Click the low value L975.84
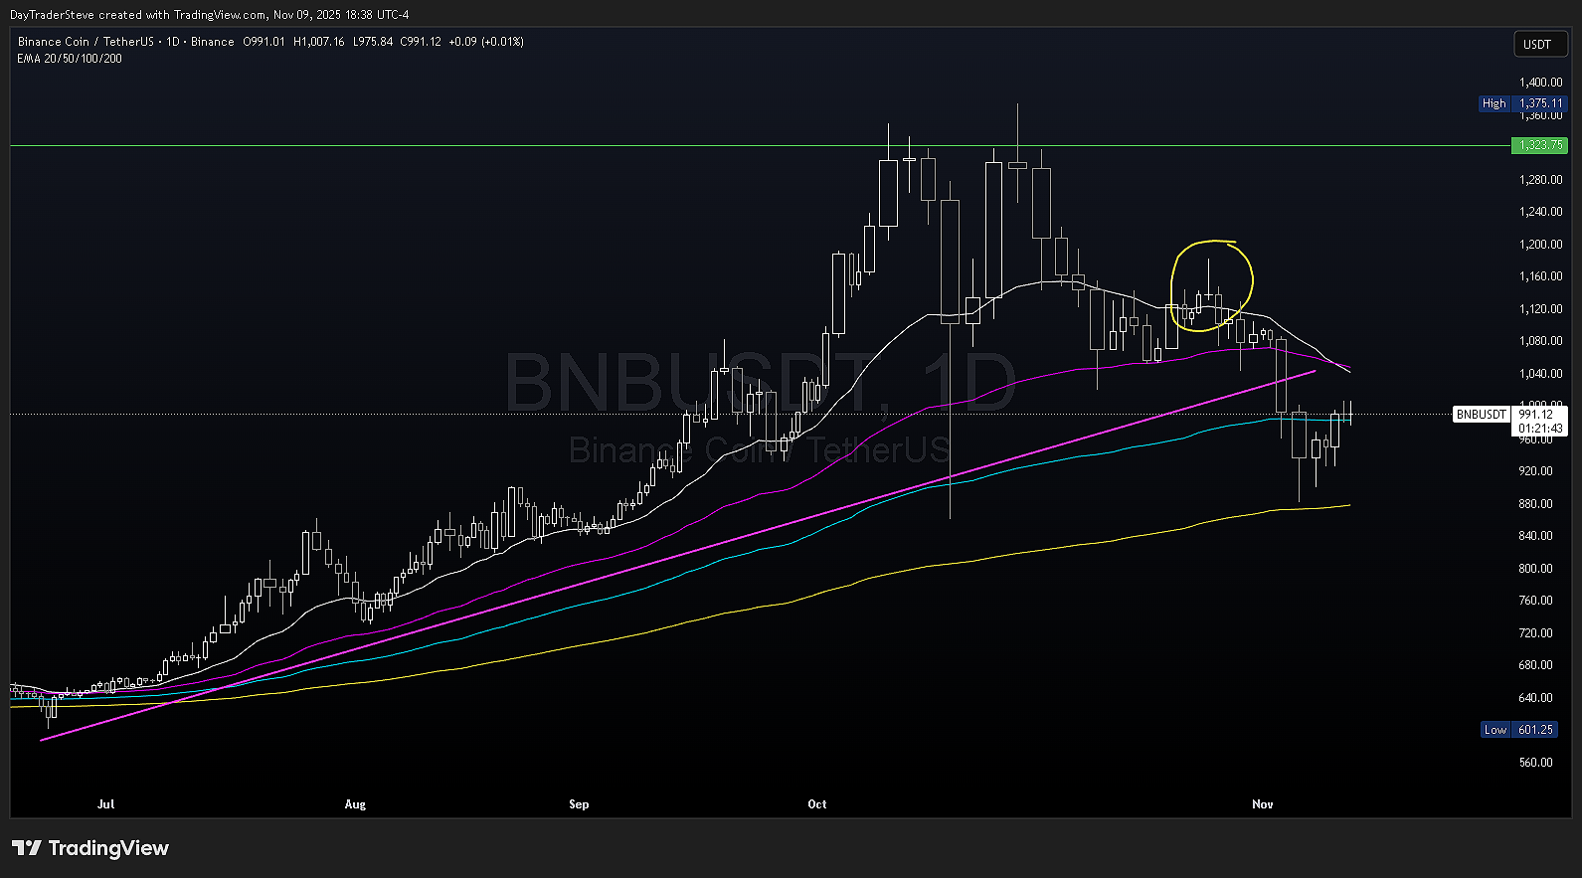The image size is (1582, 878). 373,42
